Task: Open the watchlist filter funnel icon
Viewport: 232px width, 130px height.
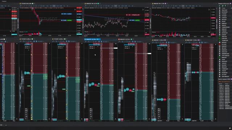Action: [x=225, y=6]
